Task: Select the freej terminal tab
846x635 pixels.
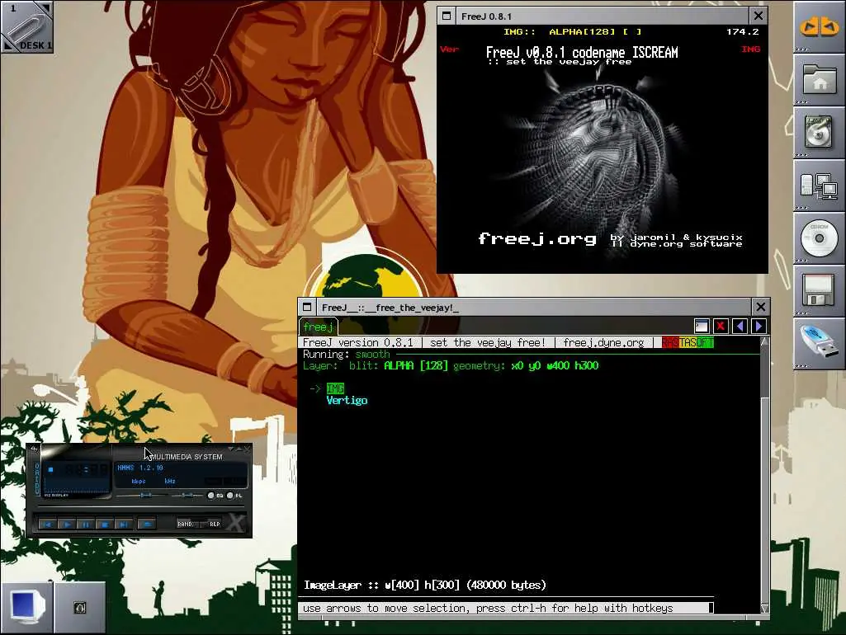Action: pos(318,327)
